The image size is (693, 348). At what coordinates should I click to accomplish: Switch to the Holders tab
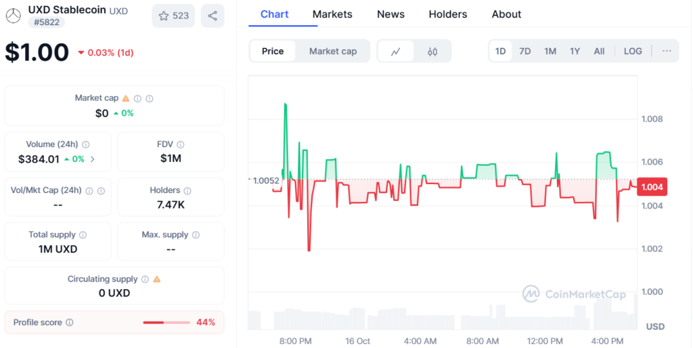click(x=448, y=14)
